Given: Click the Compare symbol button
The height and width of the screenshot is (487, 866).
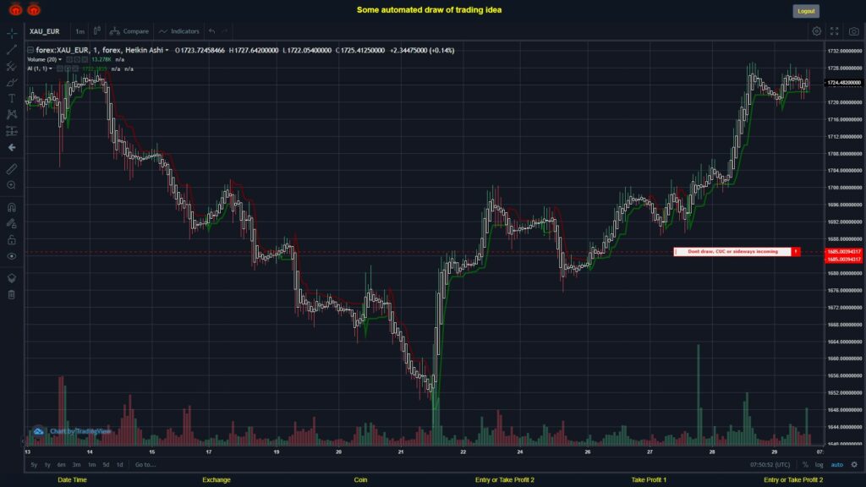Looking at the screenshot, I should pyautogui.click(x=129, y=31).
